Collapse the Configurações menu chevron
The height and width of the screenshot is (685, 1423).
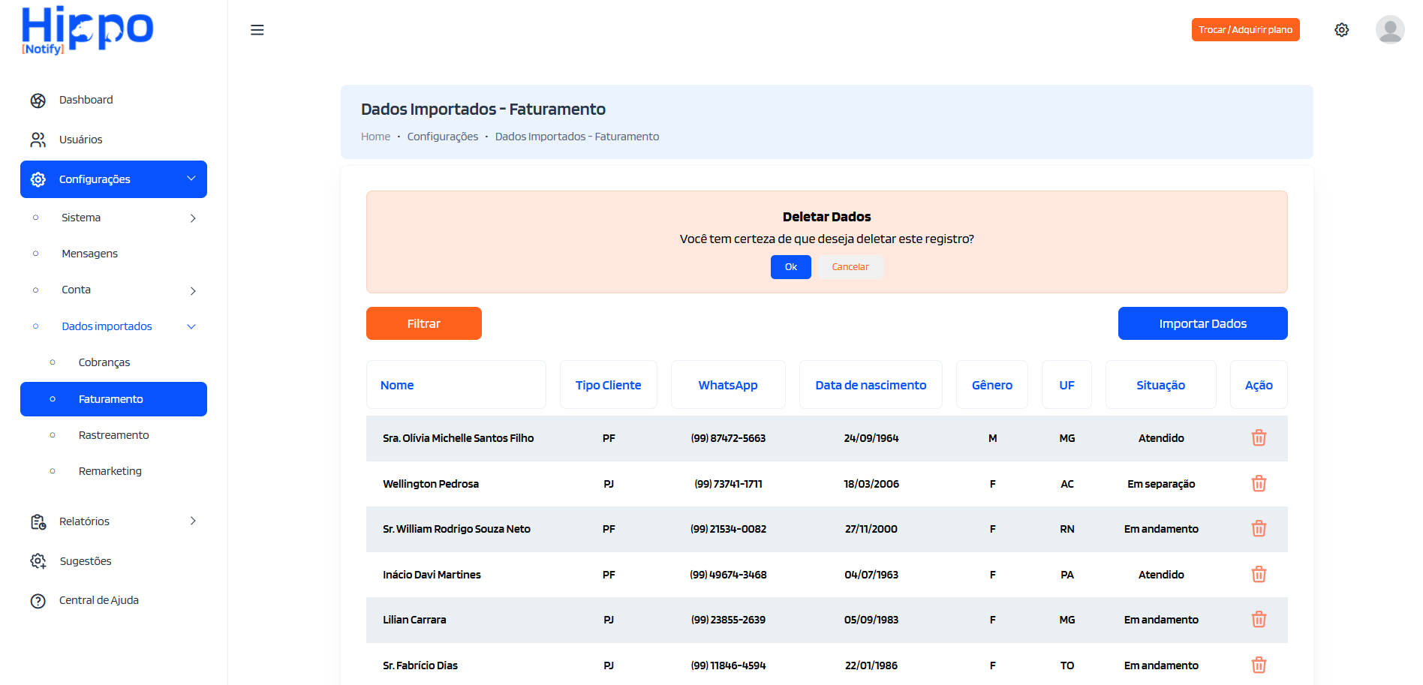(191, 179)
